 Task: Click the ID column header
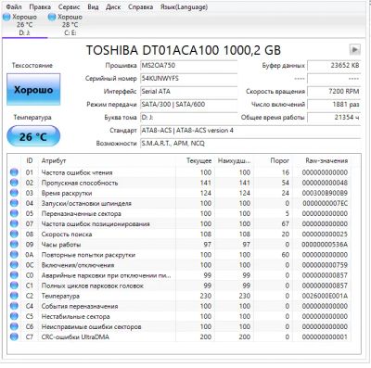[30, 160]
